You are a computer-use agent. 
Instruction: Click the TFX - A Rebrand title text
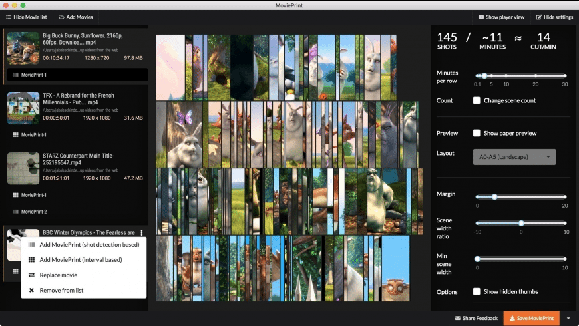pyautogui.click(x=79, y=99)
